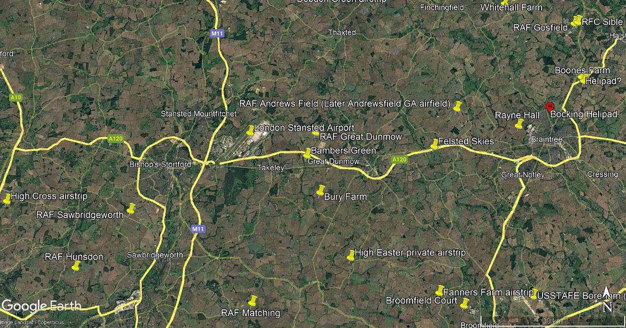This screenshot has width=626, height=328.
Task: Select the High Easter private airstrip pin
Action: pos(351,255)
